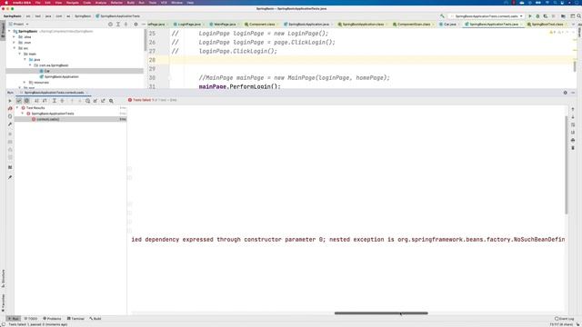The image size is (582, 327).
Task: Clear console output with trash icon
Action: point(573,147)
